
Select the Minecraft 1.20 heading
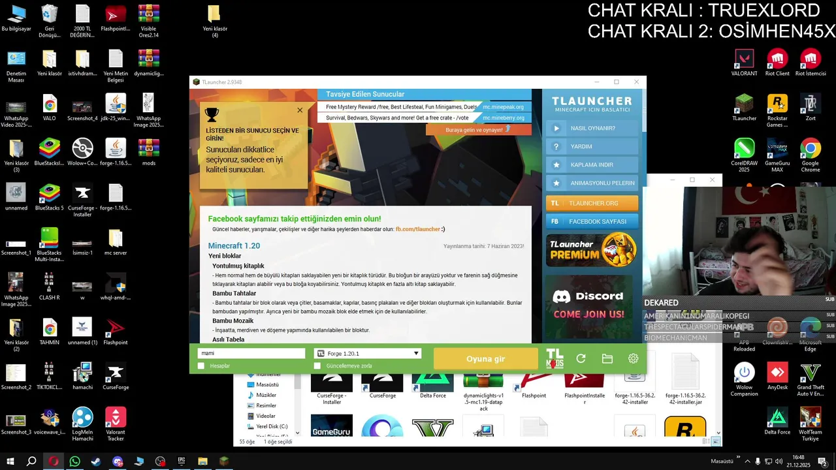pyautogui.click(x=234, y=246)
